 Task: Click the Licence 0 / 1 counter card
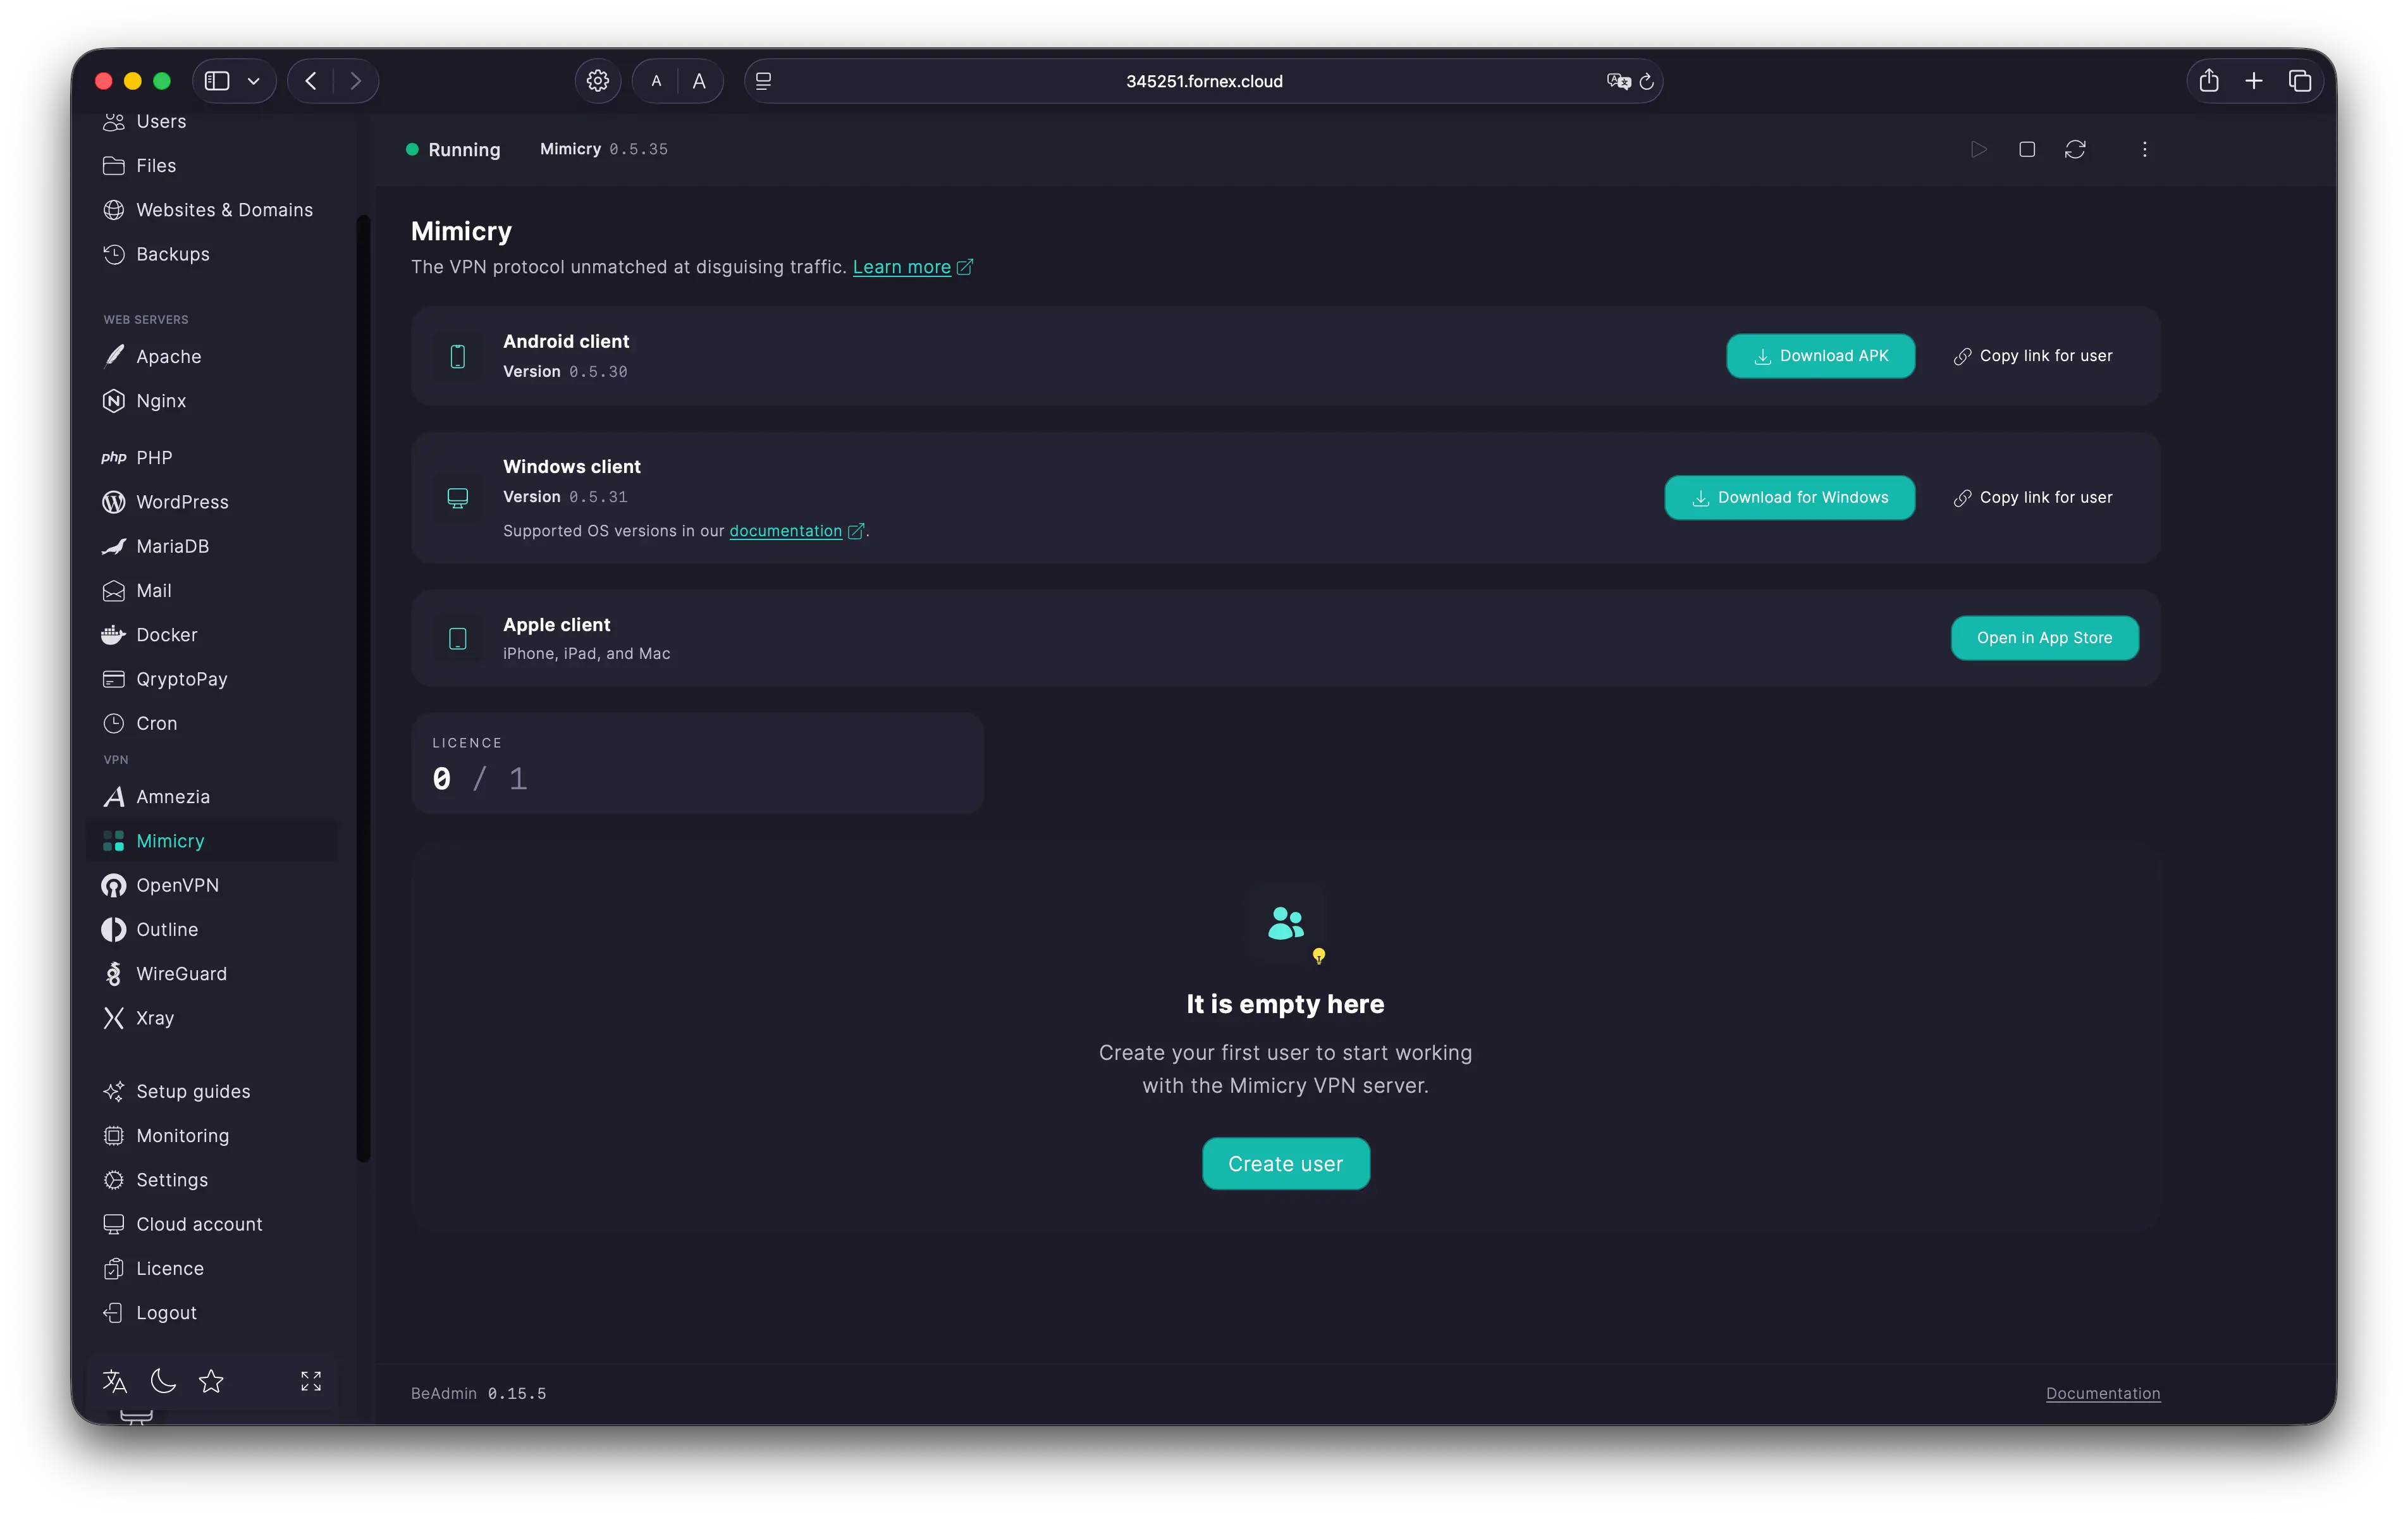click(698, 763)
